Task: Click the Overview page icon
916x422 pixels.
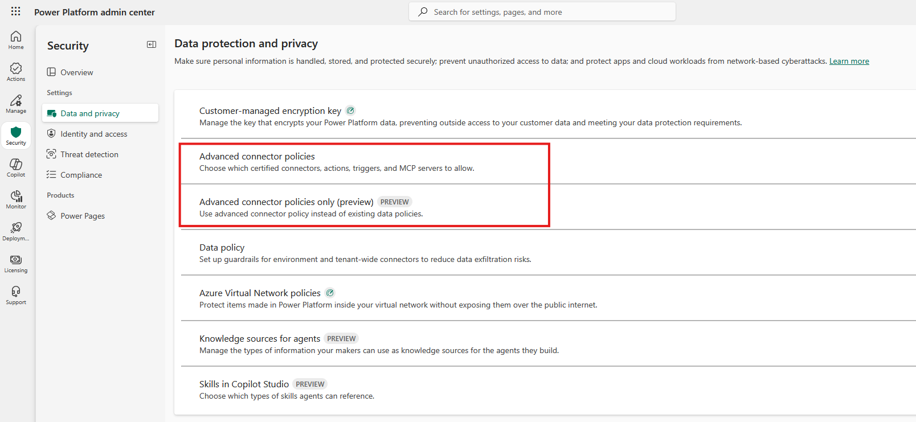Action: coord(51,72)
